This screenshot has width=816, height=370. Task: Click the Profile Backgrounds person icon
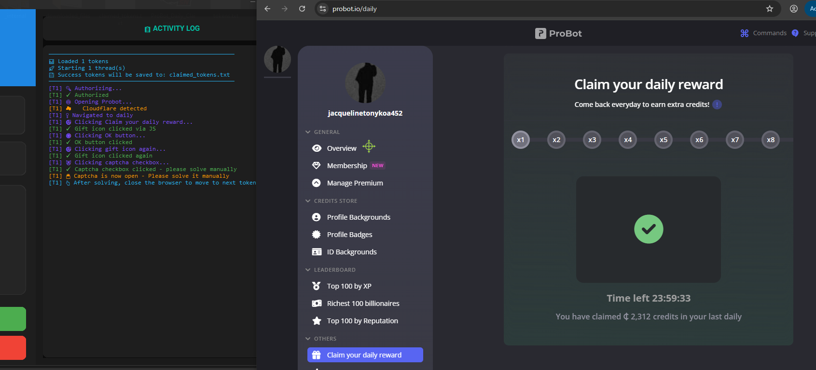317,217
